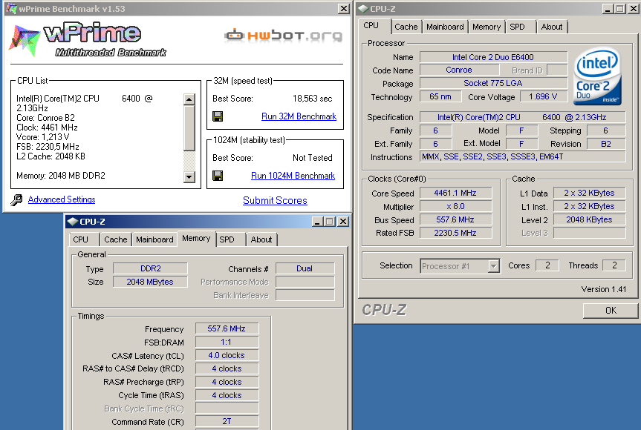Click the Name field 'Intel Core 2 Duo E6400'
The width and height of the screenshot is (641, 430).
(x=493, y=57)
